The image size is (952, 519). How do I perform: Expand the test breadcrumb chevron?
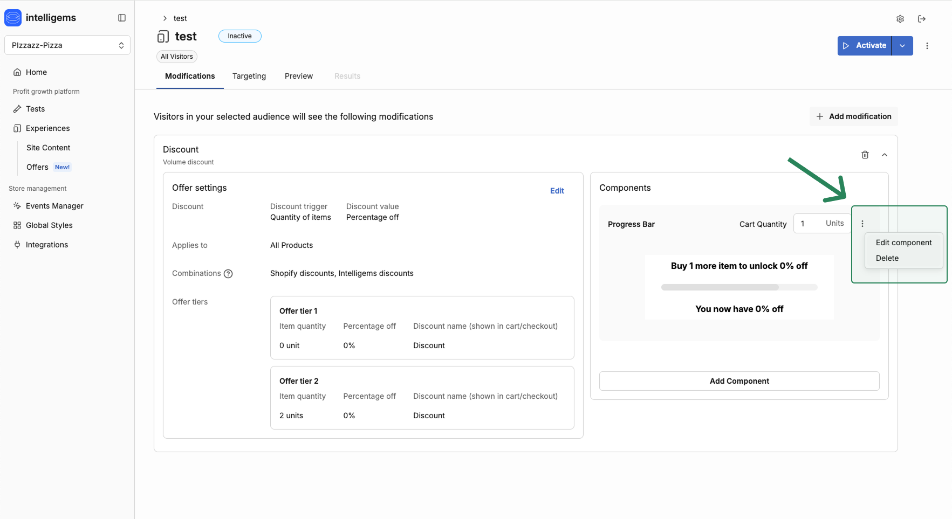[165, 18]
